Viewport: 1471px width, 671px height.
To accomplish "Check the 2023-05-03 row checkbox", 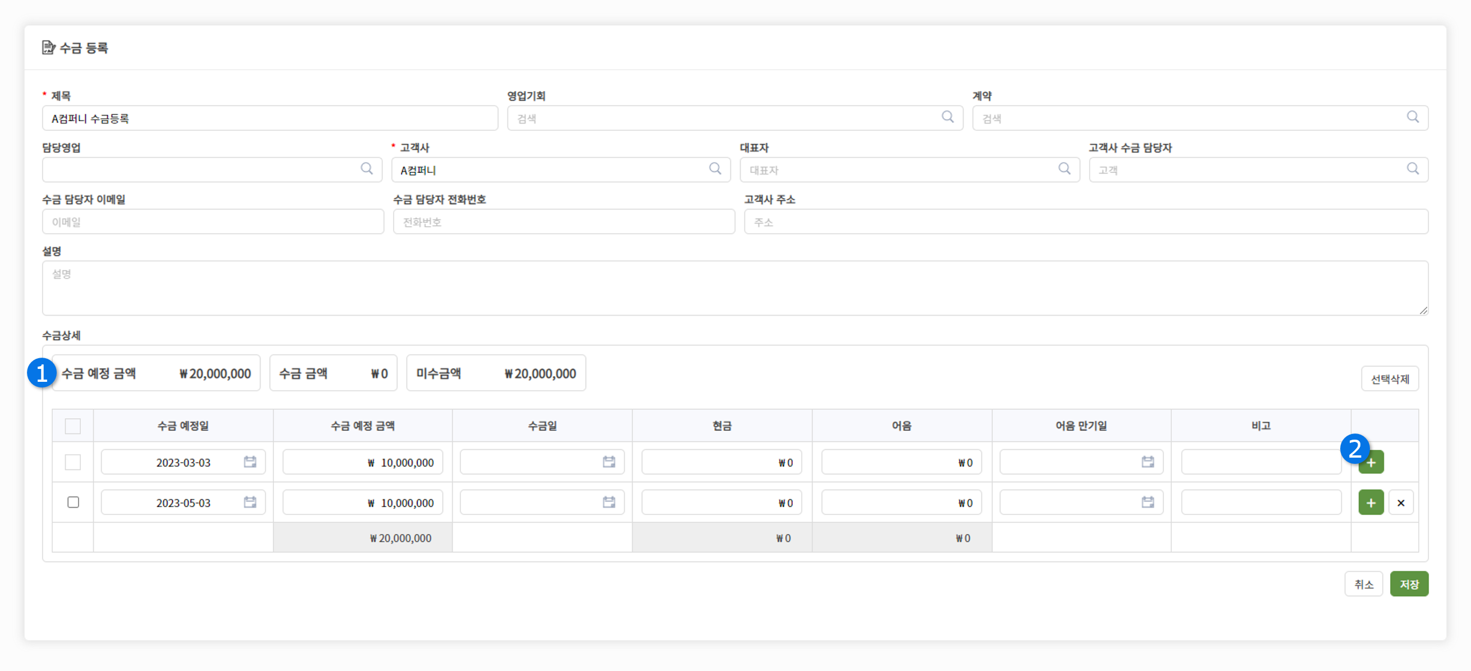I will (x=73, y=503).
